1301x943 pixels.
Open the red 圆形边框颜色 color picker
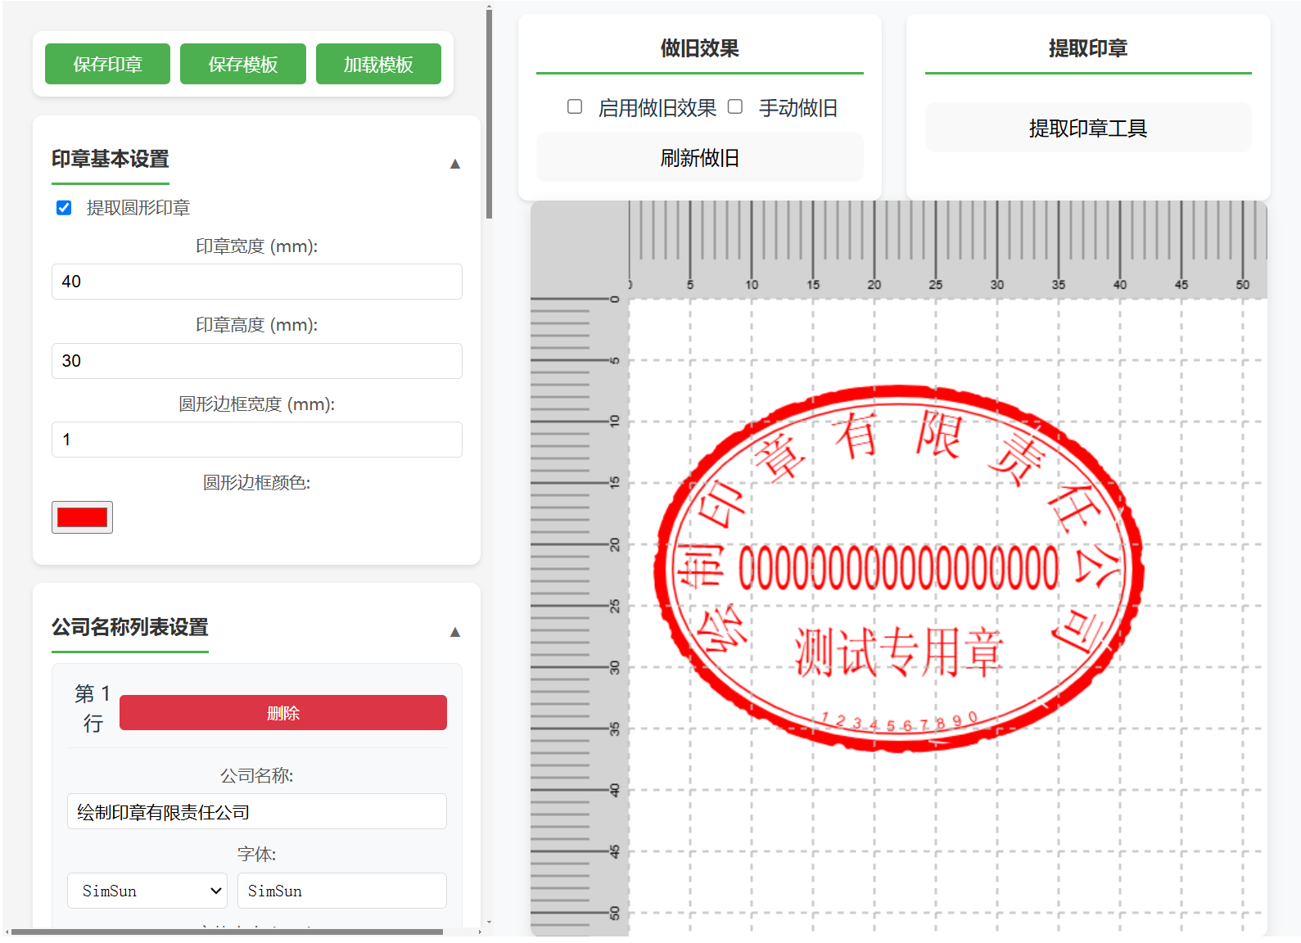pos(82,517)
